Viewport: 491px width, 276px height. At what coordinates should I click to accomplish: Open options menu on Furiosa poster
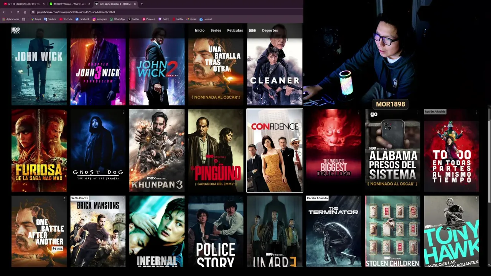click(x=64, y=112)
